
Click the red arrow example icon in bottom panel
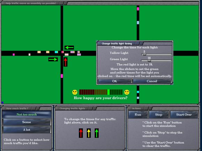click(x=81, y=133)
